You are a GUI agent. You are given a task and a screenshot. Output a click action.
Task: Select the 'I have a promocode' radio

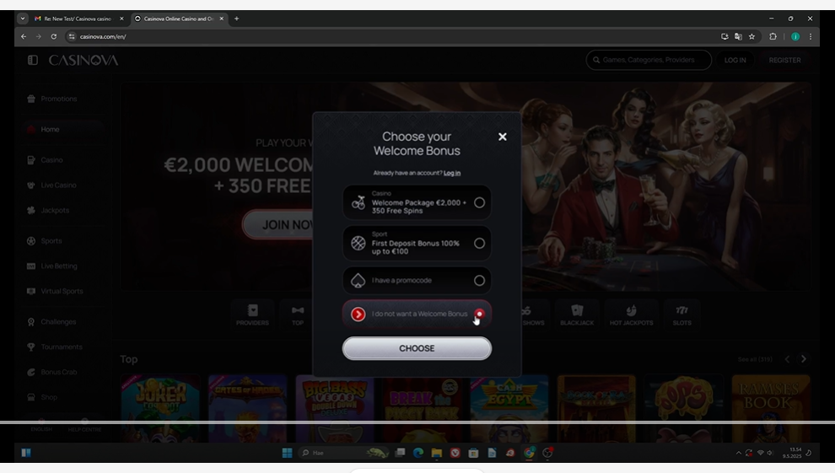tap(479, 281)
